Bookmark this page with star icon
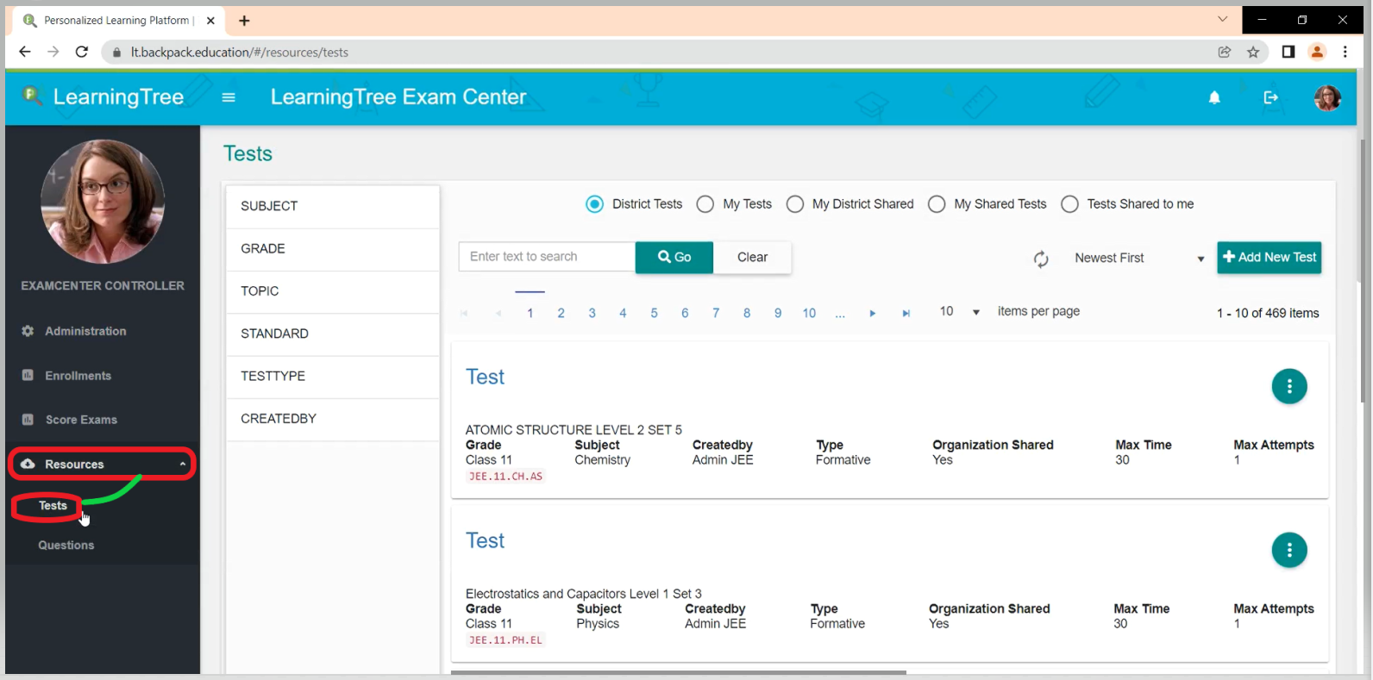 point(1253,52)
